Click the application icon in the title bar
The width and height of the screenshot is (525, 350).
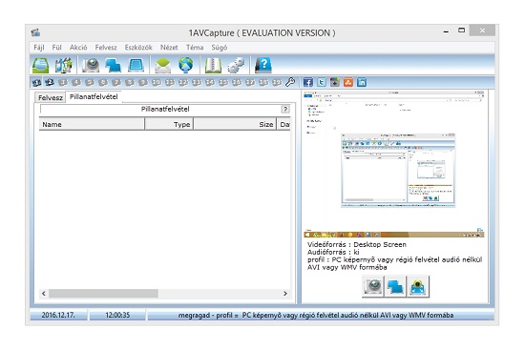[x=35, y=32]
